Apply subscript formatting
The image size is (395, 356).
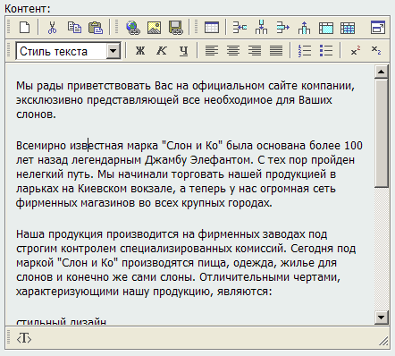tap(376, 50)
